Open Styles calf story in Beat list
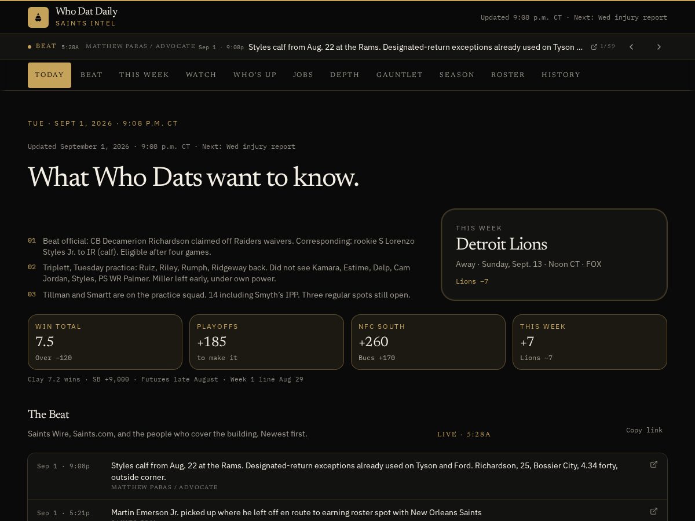 [364, 471]
